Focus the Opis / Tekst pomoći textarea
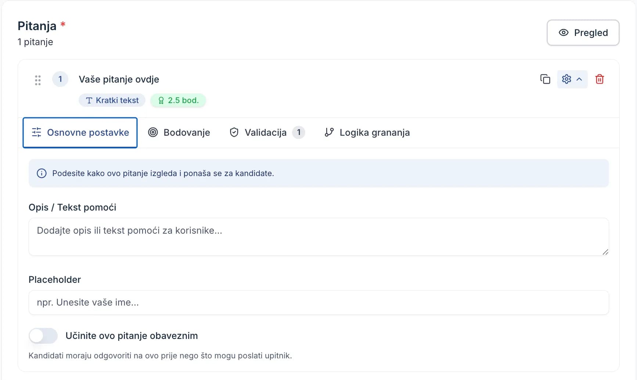The image size is (637, 380). point(318,237)
